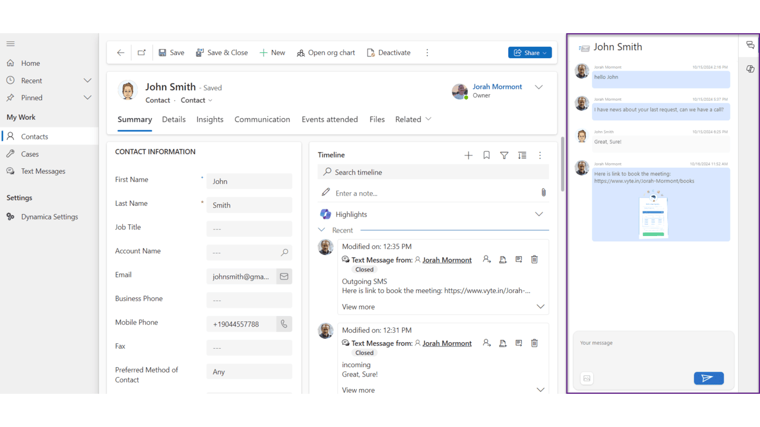Open the 12:35 PM message record icon
This screenshot has height=427, width=760.
518,260
